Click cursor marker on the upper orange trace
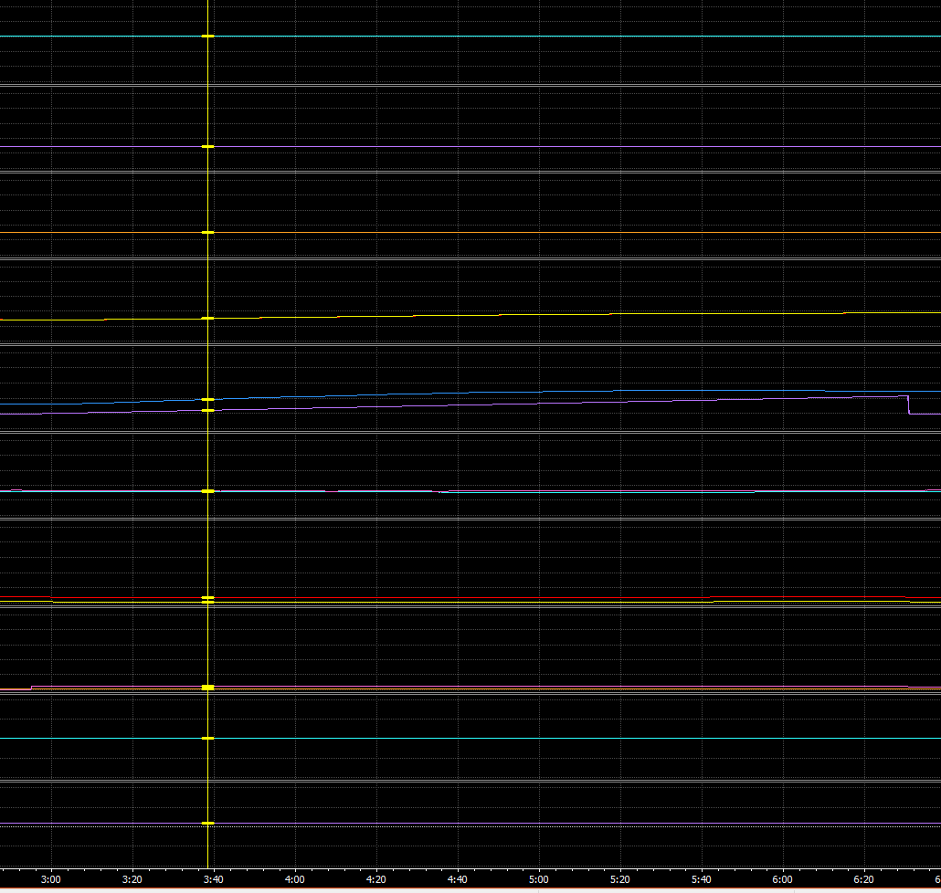Screen dimensions: 941x893 207,233
